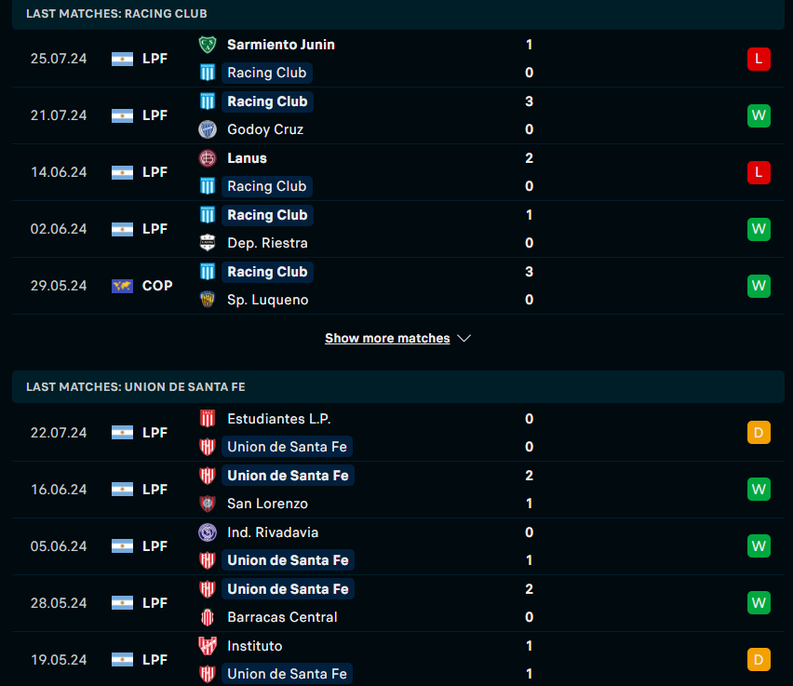The width and height of the screenshot is (793, 686).
Task: Click the world flag in the COP row
Action: 122,287
